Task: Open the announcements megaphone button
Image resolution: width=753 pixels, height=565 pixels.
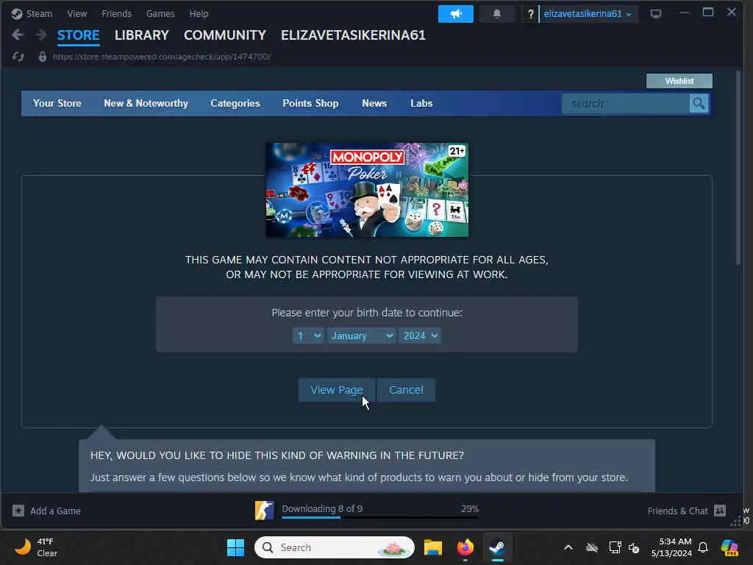Action: click(x=455, y=14)
